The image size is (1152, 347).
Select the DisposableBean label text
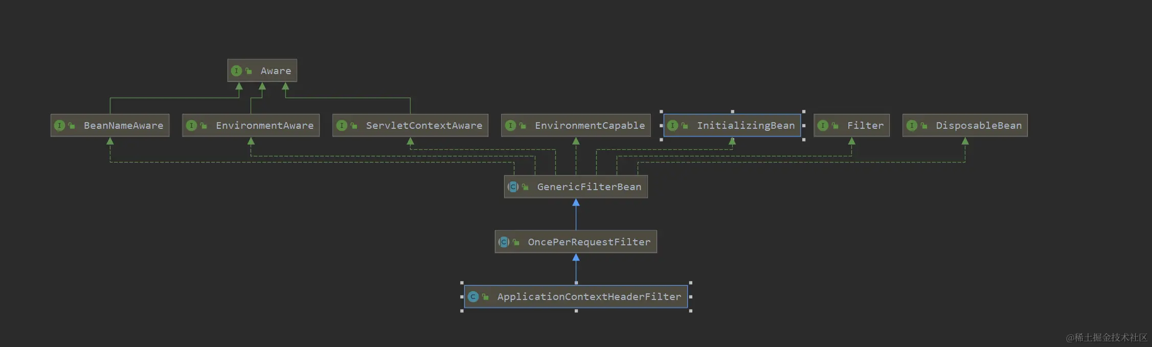click(979, 126)
